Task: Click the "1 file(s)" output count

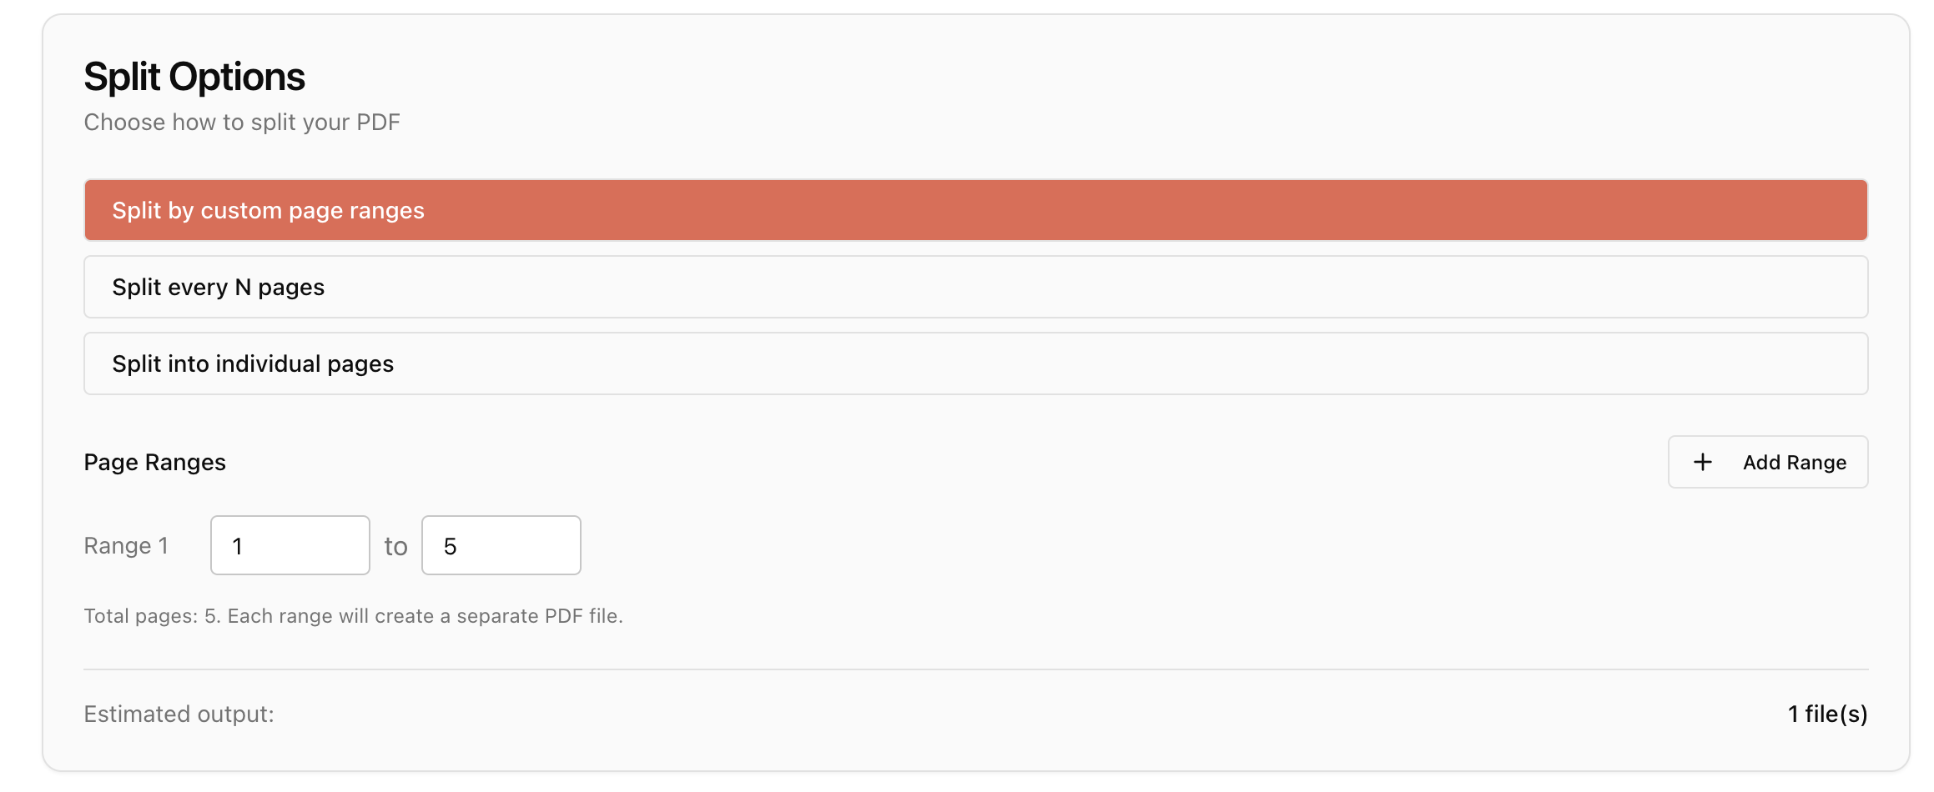Action: (1827, 714)
